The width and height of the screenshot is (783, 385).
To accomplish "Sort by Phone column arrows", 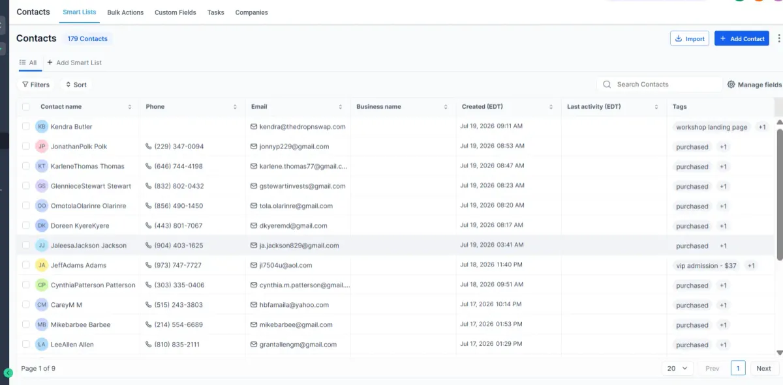I will [235, 107].
